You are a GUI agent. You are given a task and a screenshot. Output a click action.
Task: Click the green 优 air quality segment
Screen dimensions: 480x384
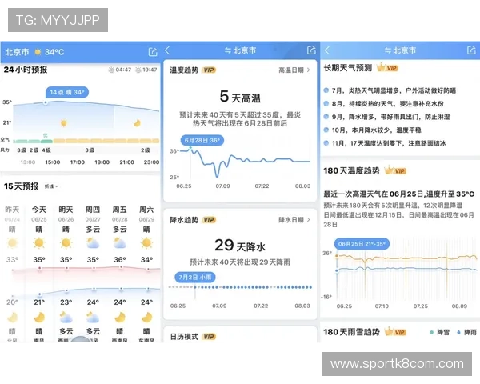(46, 141)
